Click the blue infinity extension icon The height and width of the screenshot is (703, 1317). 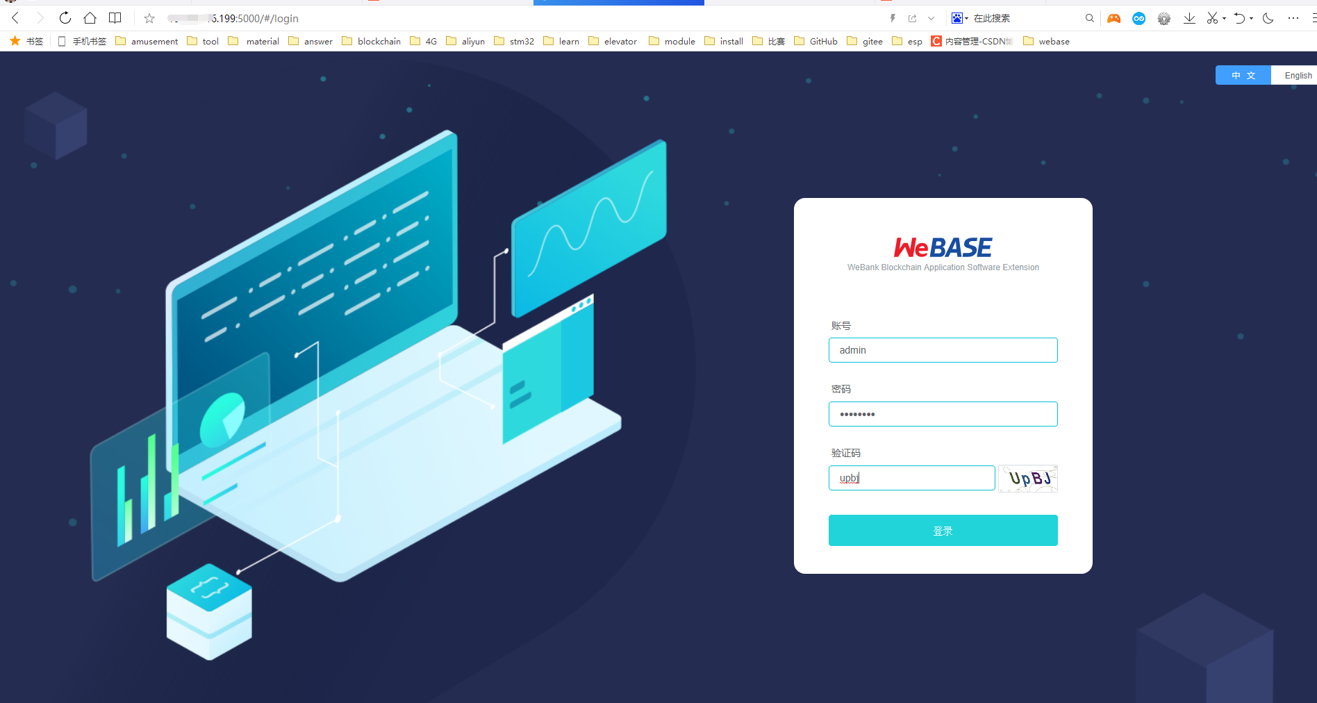click(x=1138, y=18)
